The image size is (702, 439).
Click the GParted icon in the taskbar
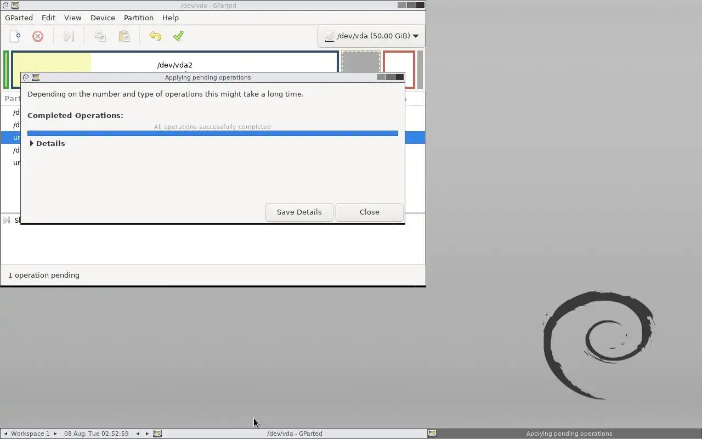(157, 434)
